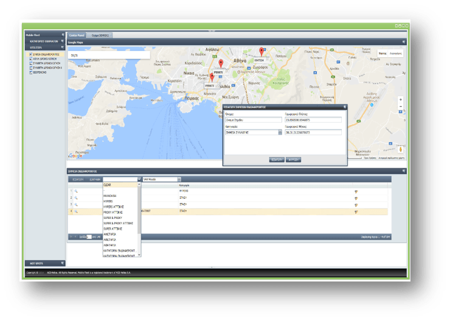Select SUPER & PROXY ΑΤΤΙΚΗΣ option
The image size is (450, 321).
click(x=120, y=223)
